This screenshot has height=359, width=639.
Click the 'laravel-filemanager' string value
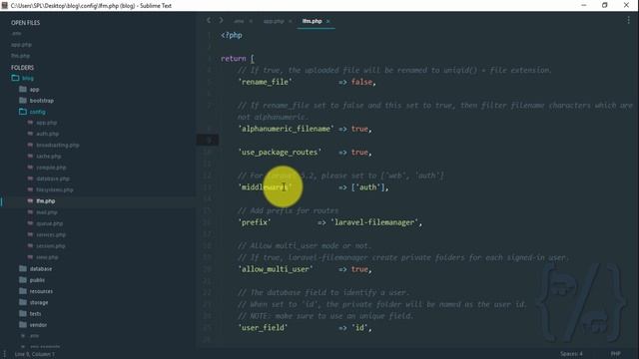coord(374,222)
